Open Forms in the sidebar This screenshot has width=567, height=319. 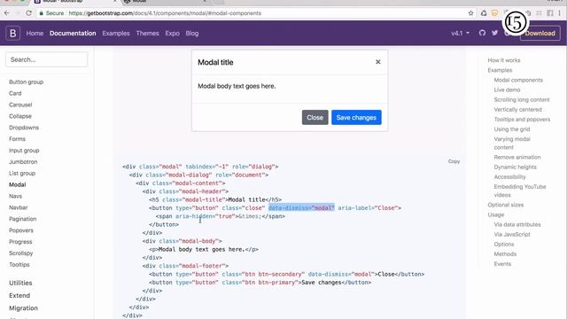pos(17,139)
